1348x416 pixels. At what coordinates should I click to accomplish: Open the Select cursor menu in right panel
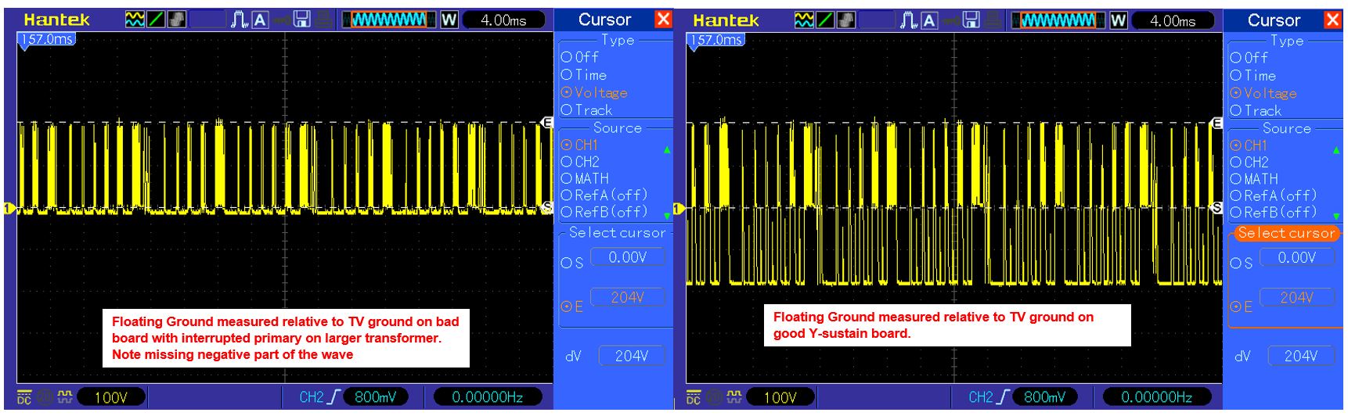click(1285, 233)
